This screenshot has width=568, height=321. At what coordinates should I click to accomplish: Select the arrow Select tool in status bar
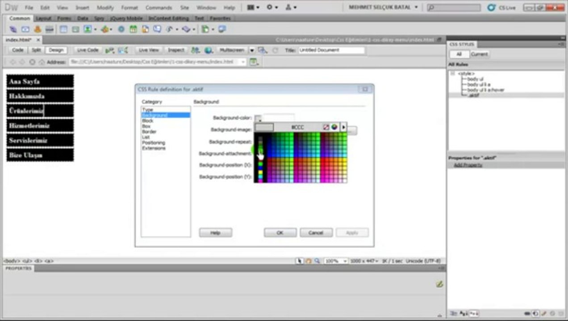click(301, 261)
